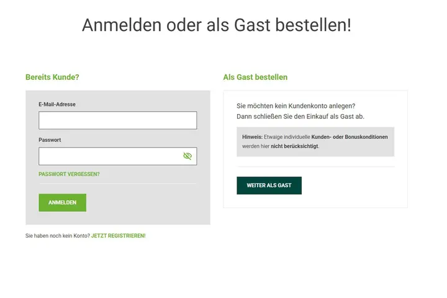Open the 'Passwort vergessen?' link
The width and height of the screenshot is (447, 298).
click(x=69, y=174)
